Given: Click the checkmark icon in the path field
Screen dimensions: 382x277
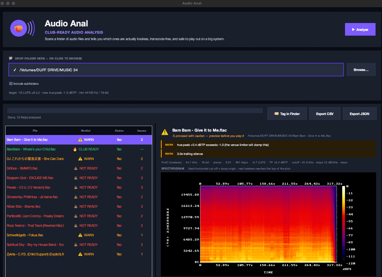Looking at the screenshot, I should tap(15, 70).
